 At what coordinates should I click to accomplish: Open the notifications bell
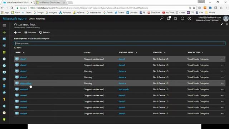point(169,18)
